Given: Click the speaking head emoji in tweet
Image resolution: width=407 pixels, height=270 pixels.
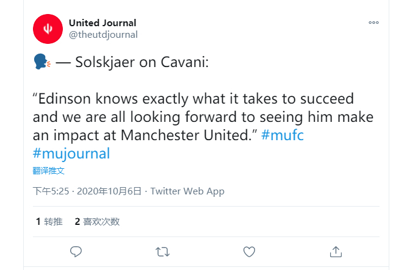Looking at the screenshot, I should pyautogui.click(x=42, y=62).
